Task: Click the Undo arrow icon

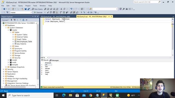Action: click(x=71, y=9)
